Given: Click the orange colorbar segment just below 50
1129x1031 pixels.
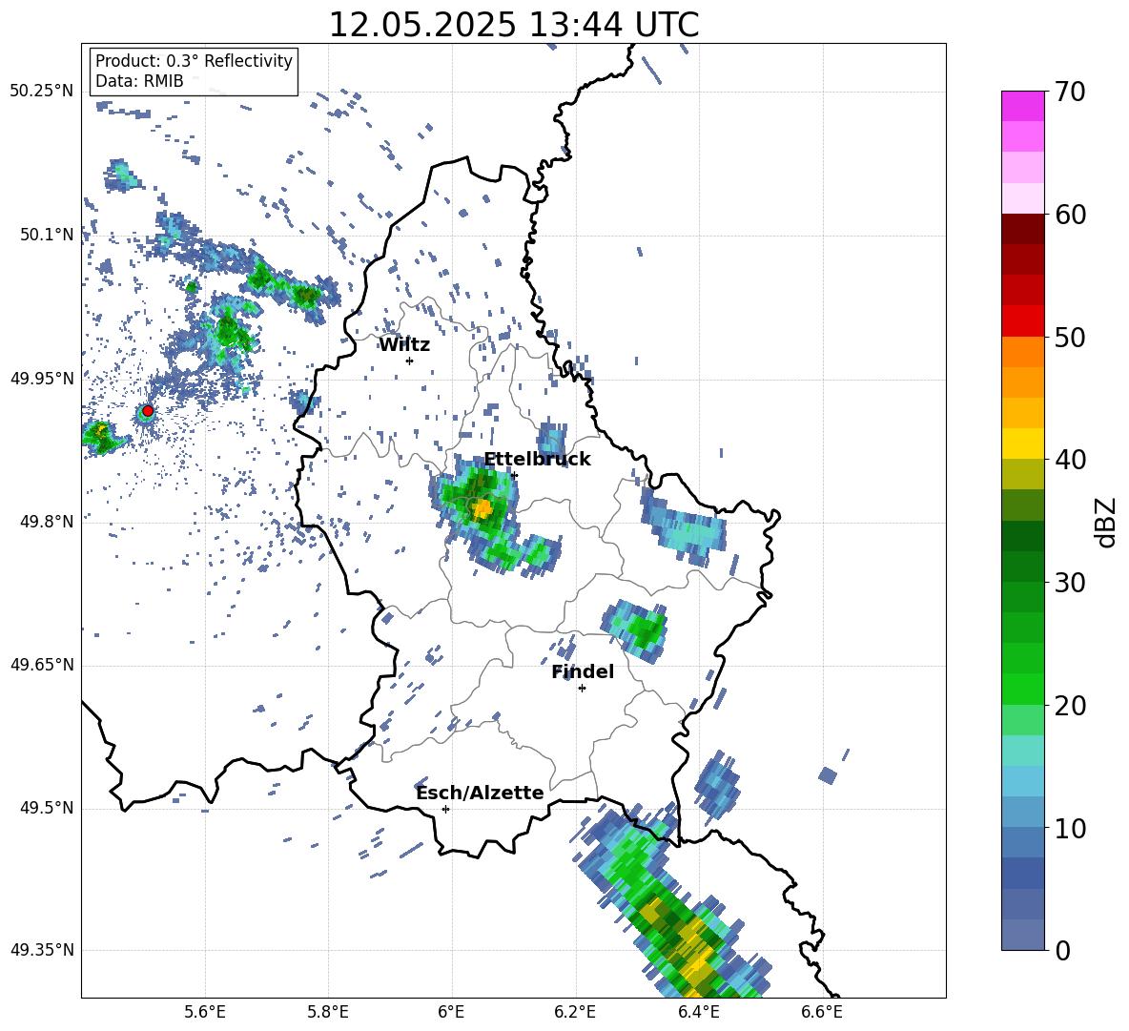Looking at the screenshot, I should click(x=1022, y=352).
